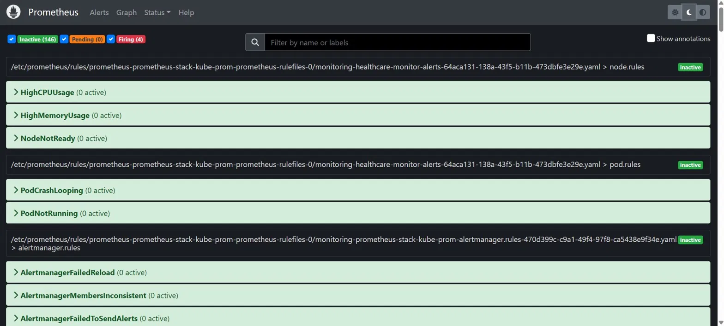Focus the Filter by name or labels field

coord(398,42)
